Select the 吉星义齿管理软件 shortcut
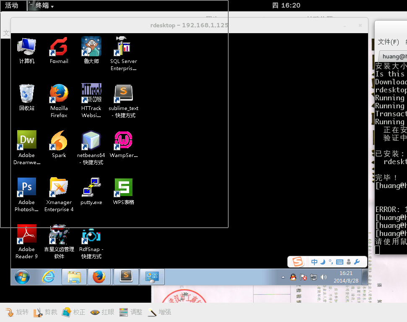 pos(59,242)
